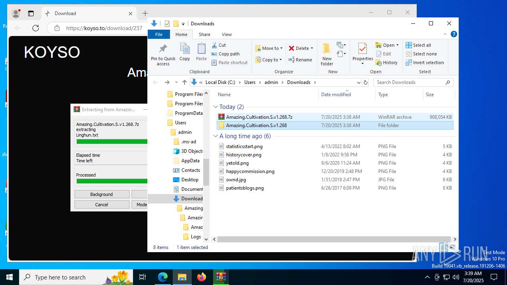Click Select all in ribbon
Screen dimensions: 507x285
(418, 45)
